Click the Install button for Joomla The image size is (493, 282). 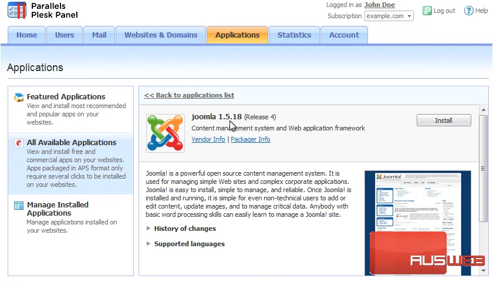(x=444, y=120)
